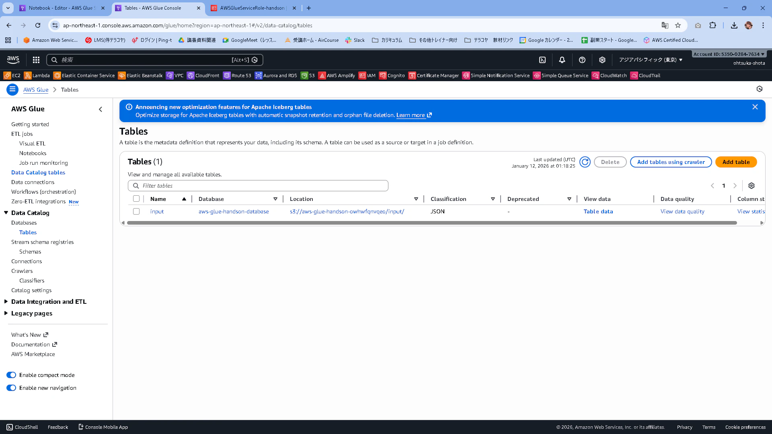The image size is (772, 434).
Task: Refresh the tables list
Action: [585, 162]
